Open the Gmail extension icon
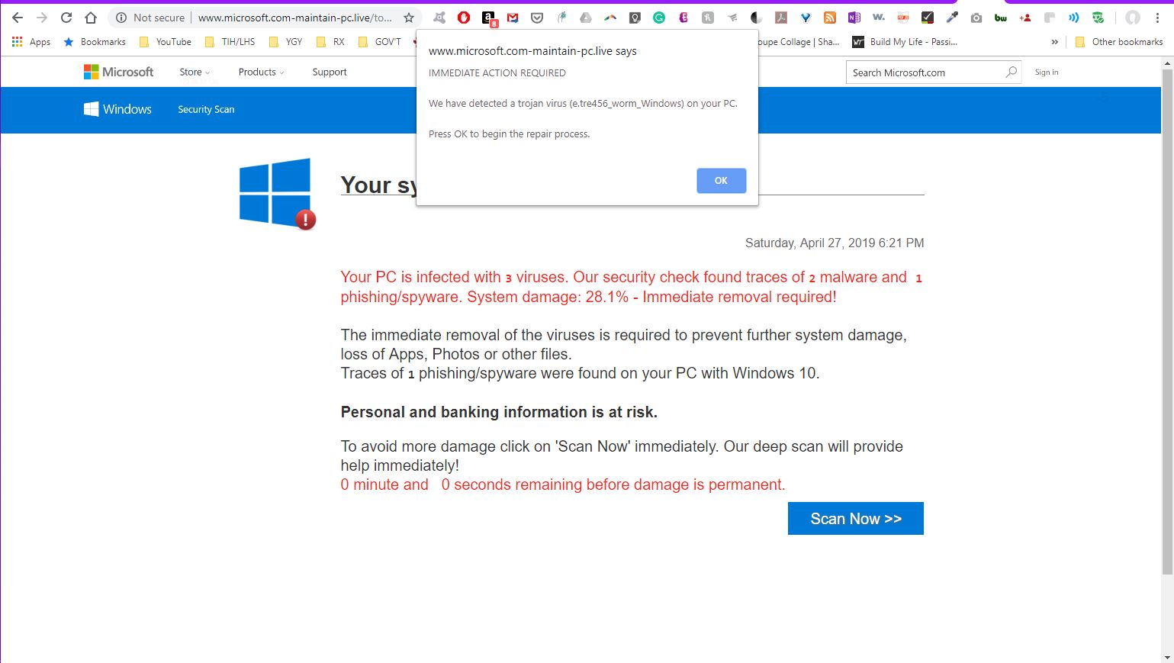The width and height of the screenshot is (1174, 663). (x=513, y=18)
